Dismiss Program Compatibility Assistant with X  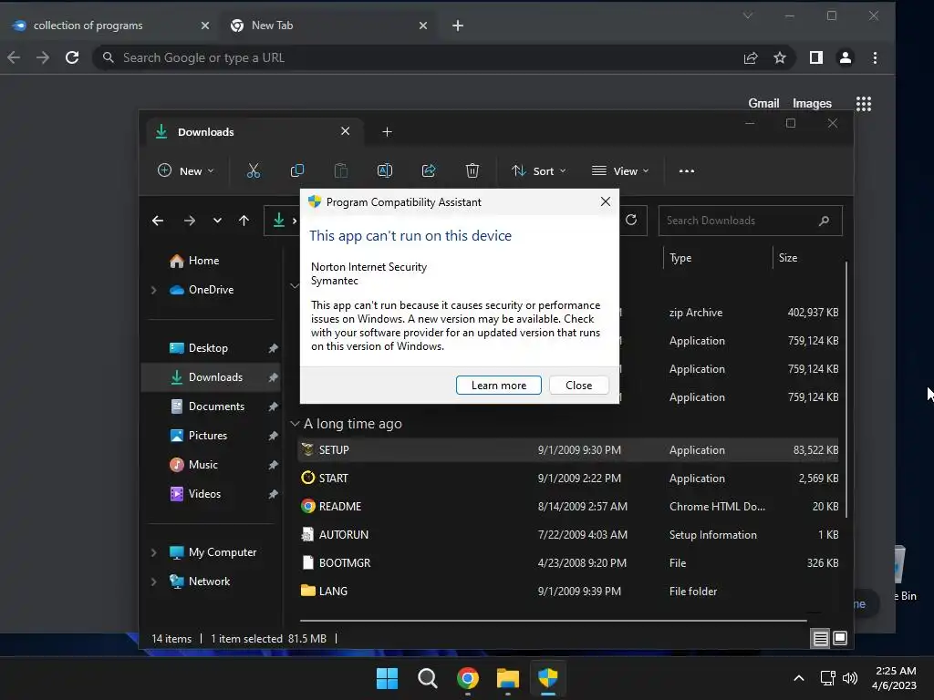click(606, 201)
